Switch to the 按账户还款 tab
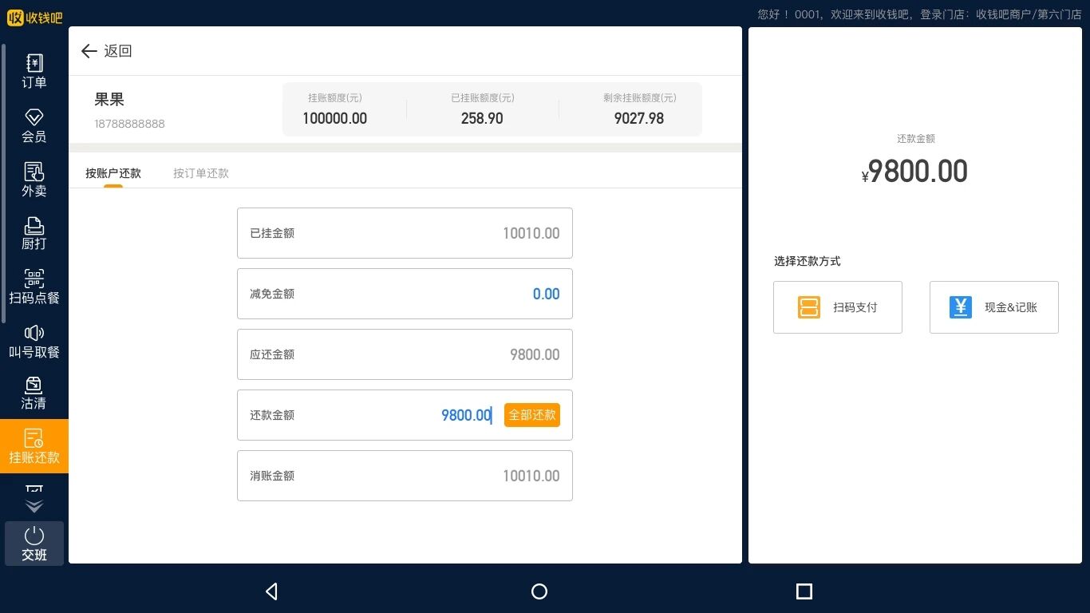Image resolution: width=1090 pixels, height=613 pixels. click(113, 173)
